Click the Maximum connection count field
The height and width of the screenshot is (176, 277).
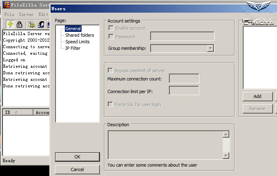coord(184,78)
